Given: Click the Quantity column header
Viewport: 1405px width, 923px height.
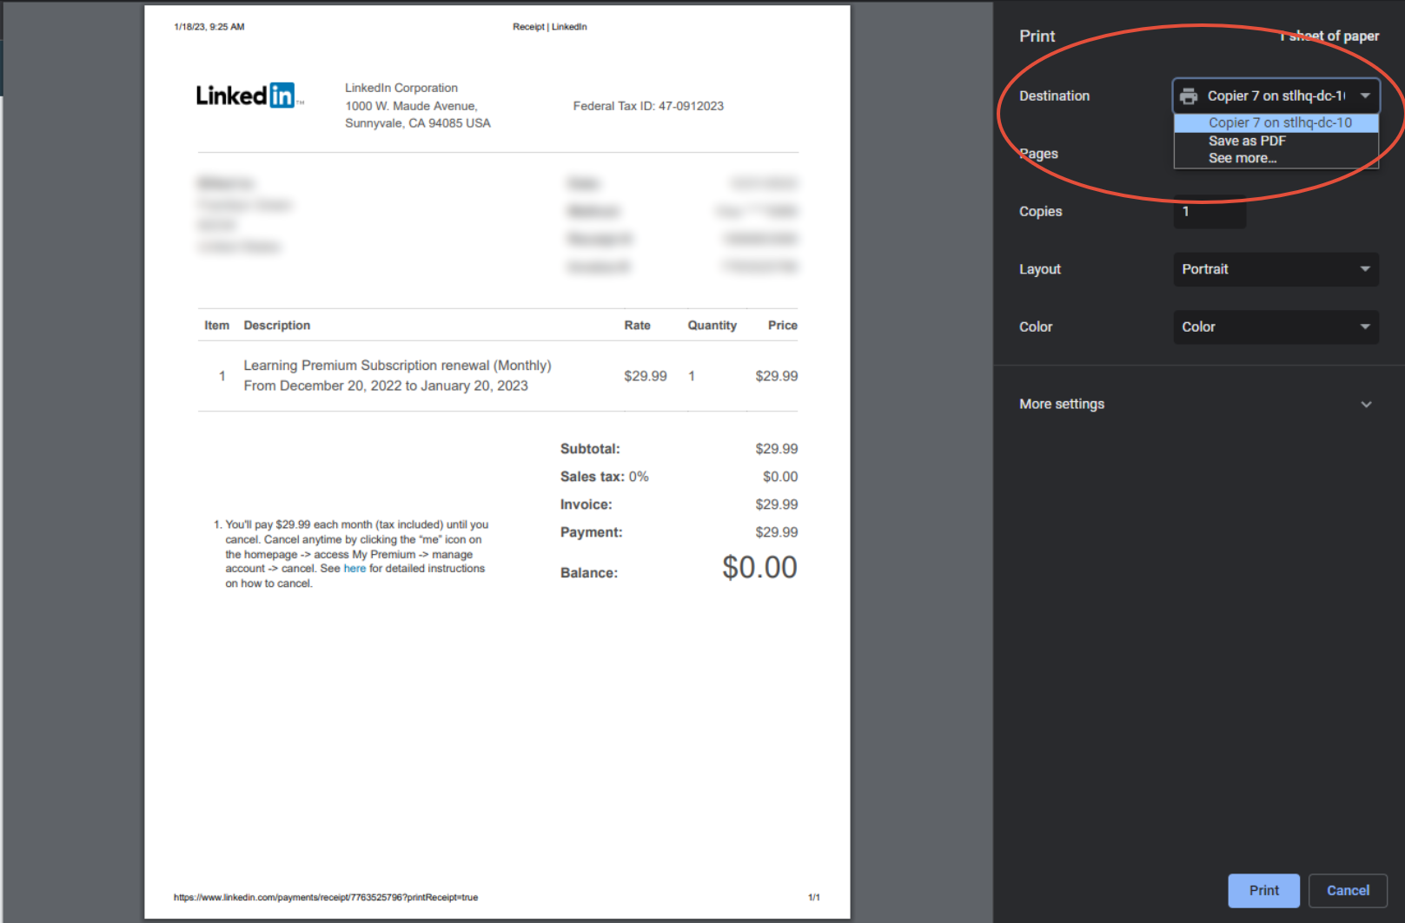Looking at the screenshot, I should tap(712, 326).
